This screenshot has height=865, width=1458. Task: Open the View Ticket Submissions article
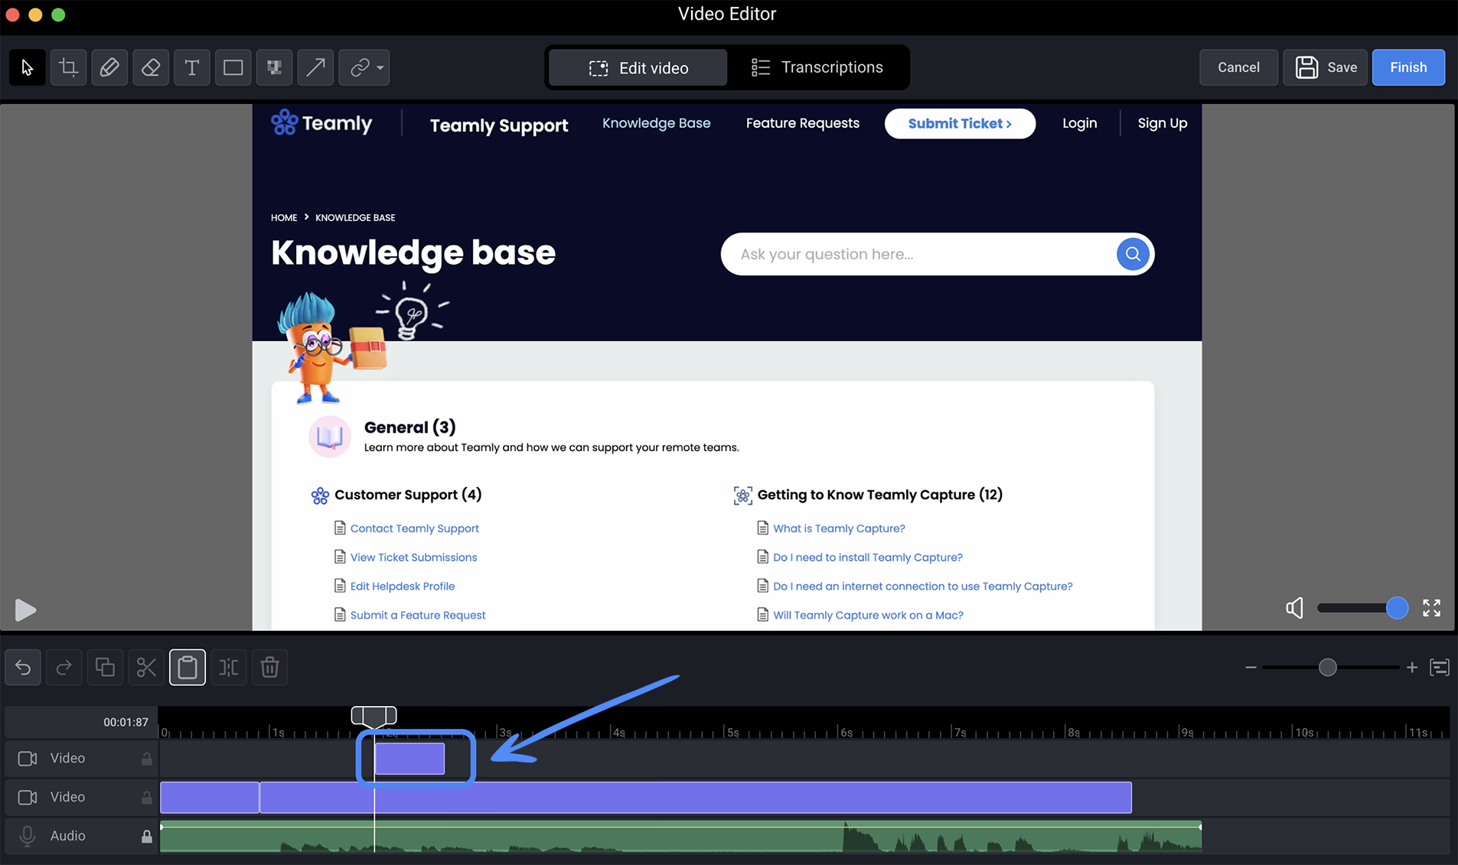(x=413, y=558)
